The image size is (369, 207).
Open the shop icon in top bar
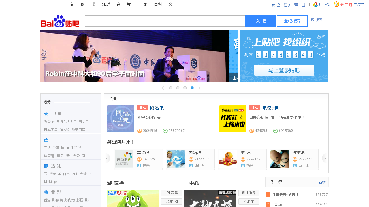click(296, 5)
